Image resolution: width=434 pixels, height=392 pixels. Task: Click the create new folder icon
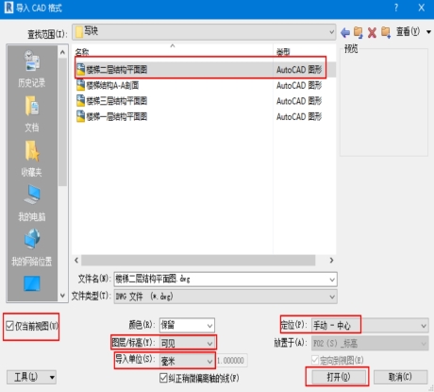click(386, 32)
